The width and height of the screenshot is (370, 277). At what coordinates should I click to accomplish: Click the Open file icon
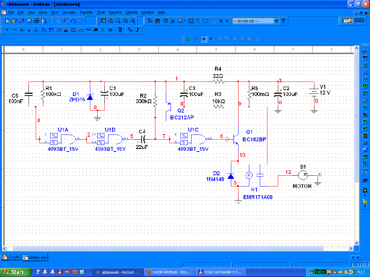point(14,21)
